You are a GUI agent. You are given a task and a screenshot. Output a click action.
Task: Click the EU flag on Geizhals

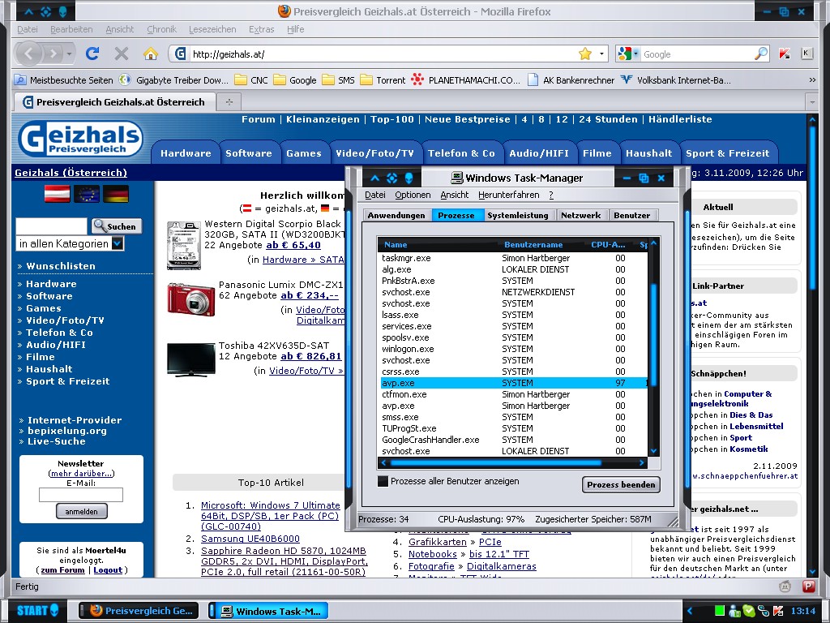87,194
